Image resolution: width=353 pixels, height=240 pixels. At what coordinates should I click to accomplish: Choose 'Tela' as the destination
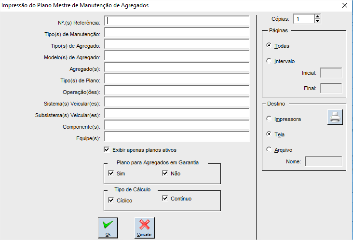pyautogui.click(x=269, y=134)
